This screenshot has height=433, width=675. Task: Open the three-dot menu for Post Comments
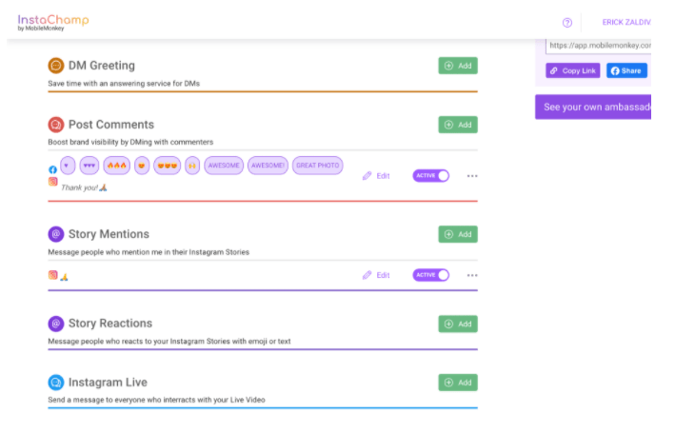coord(472,176)
